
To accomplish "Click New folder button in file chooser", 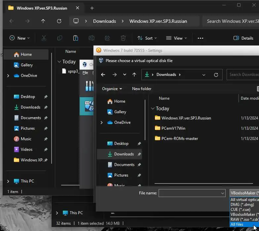I will (142, 89).
